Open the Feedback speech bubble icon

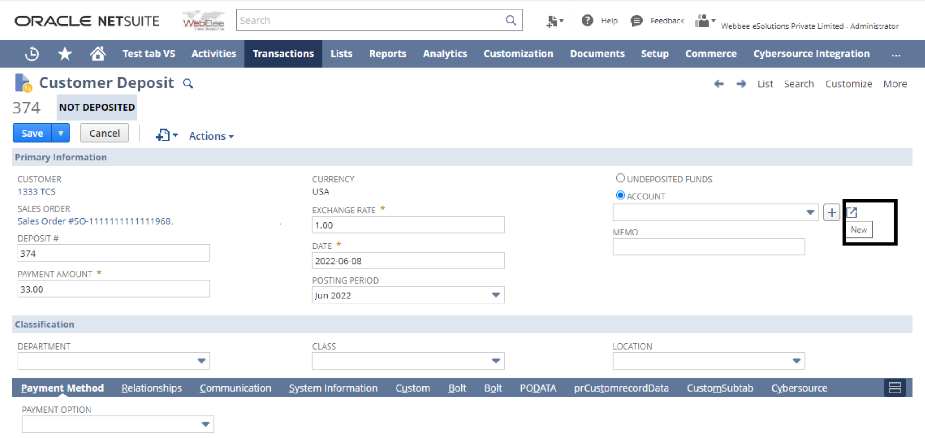pyautogui.click(x=636, y=21)
